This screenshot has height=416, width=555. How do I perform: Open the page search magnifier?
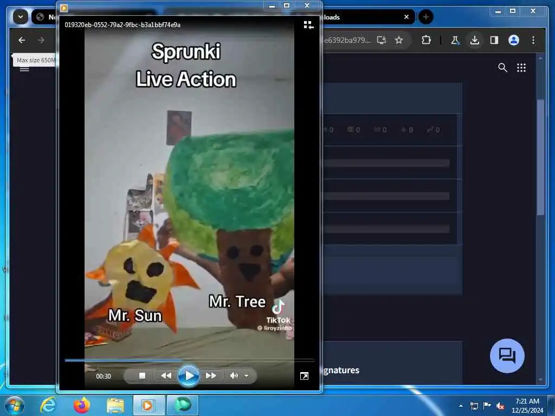(x=502, y=68)
